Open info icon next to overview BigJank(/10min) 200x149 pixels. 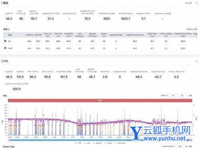point(38,14)
